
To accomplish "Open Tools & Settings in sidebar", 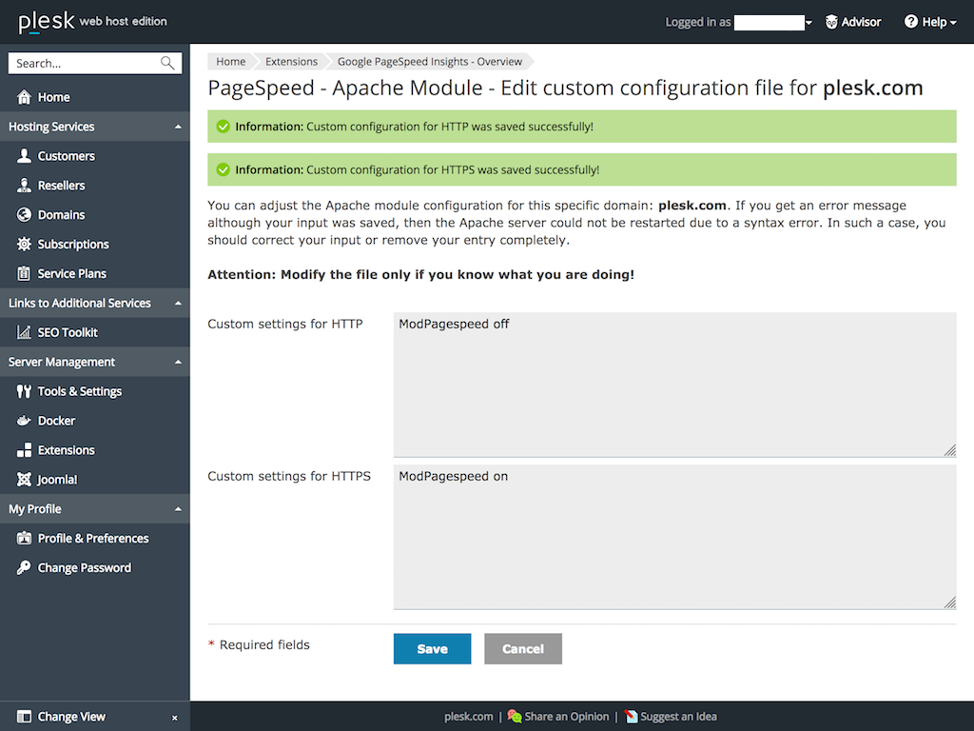I will [x=79, y=391].
